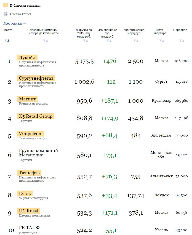Select Лукойл capitalization 2 500
This screenshot has width=192, height=235.
click(136, 61)
